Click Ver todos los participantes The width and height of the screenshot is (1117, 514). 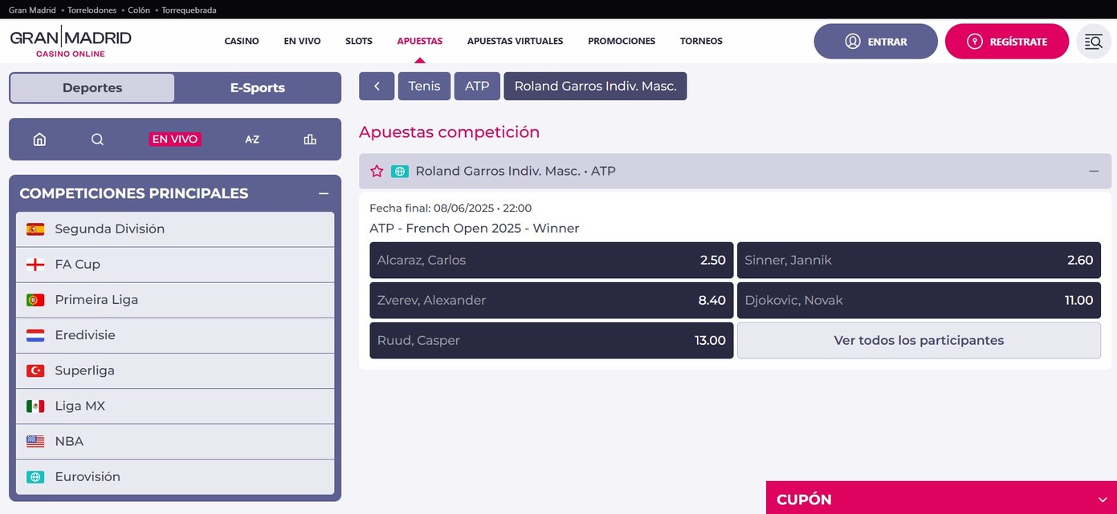coord(919,341)
